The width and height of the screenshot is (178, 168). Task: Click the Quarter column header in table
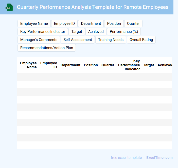[x=108, y=65]
